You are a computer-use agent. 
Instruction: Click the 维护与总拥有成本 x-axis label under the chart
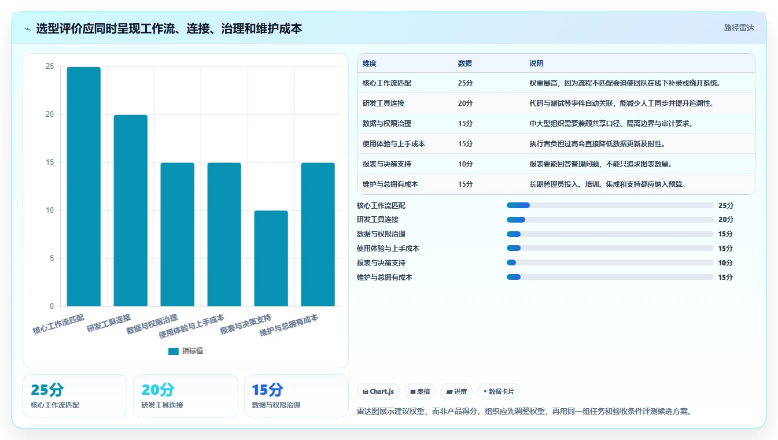289,326
